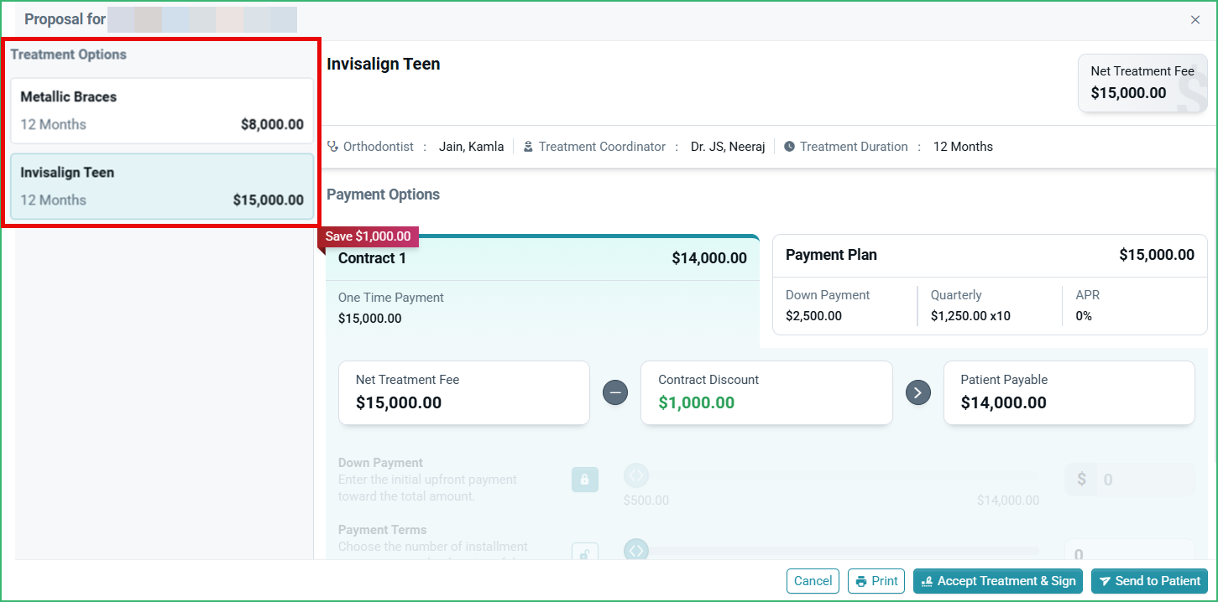Click the Invisalign Teen heading
Viewport: 1218px width, 602px height.
(383, 65)
